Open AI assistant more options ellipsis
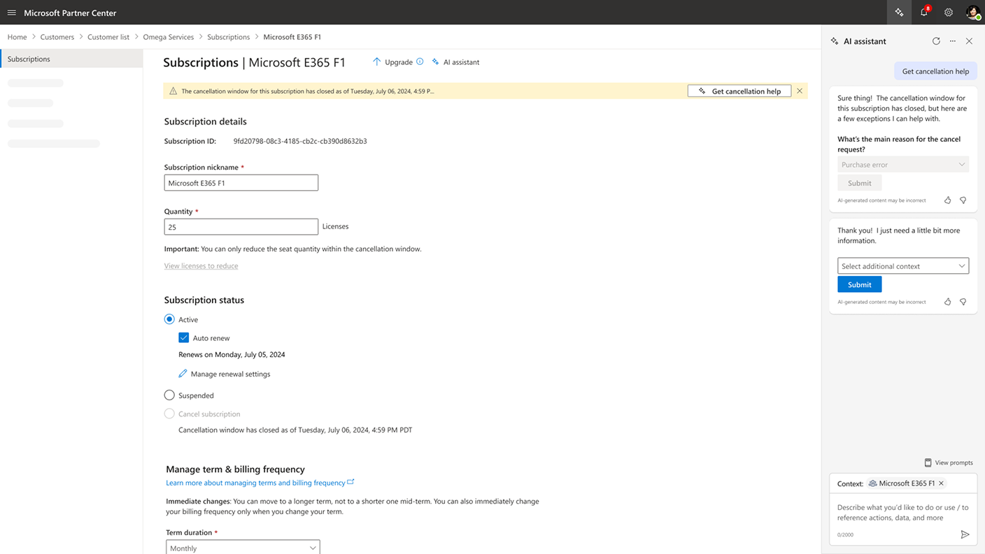The image size is (985, 554). click(953, 41)
